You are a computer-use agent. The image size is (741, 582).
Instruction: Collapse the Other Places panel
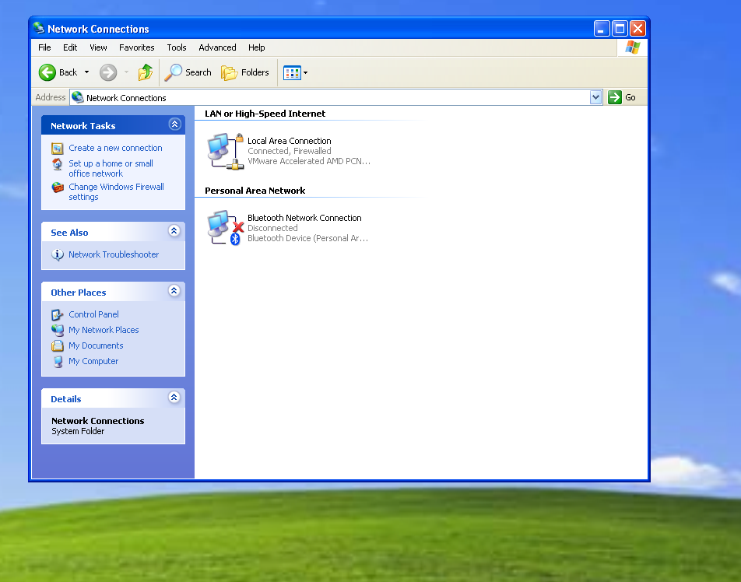174,291
